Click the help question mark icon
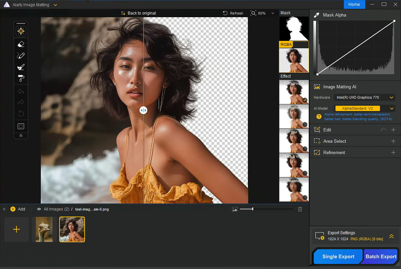Screen dimensions: 401x269 tap(319, 117)
